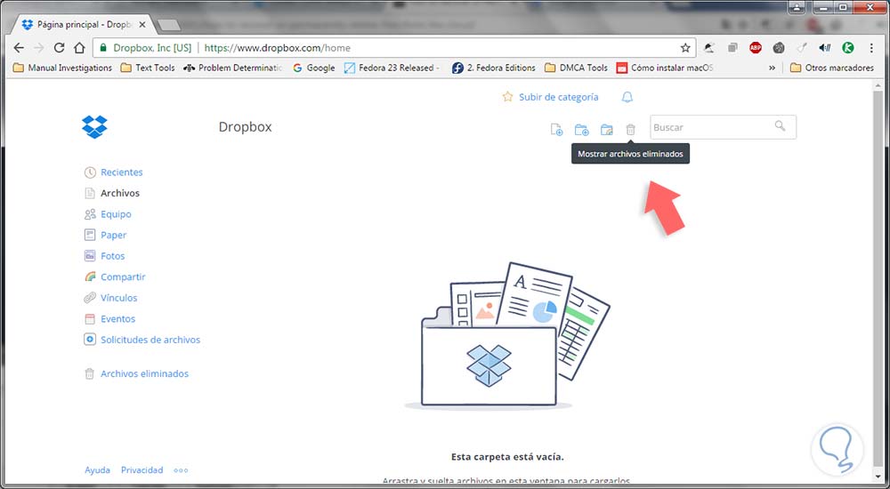Open Problem Determination bookmark

232,68
